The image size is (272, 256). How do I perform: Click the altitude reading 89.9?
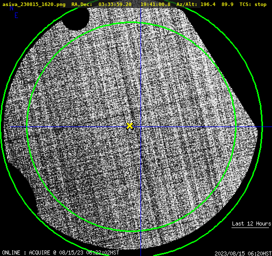click(x=227, y=4)
